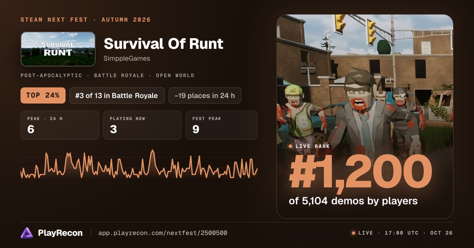Click the LIVE status dot in footer
The image size is (474, 248).
click(x=354, y=233)
